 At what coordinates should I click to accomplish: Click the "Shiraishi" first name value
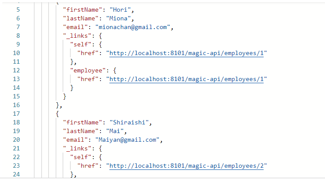pyautogui.click(x=129, y=123)
